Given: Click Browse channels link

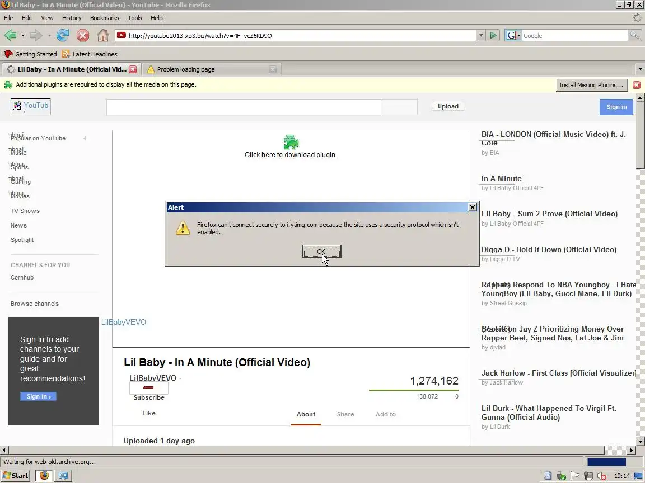Looking at the screenshot, I should [35, 304].
